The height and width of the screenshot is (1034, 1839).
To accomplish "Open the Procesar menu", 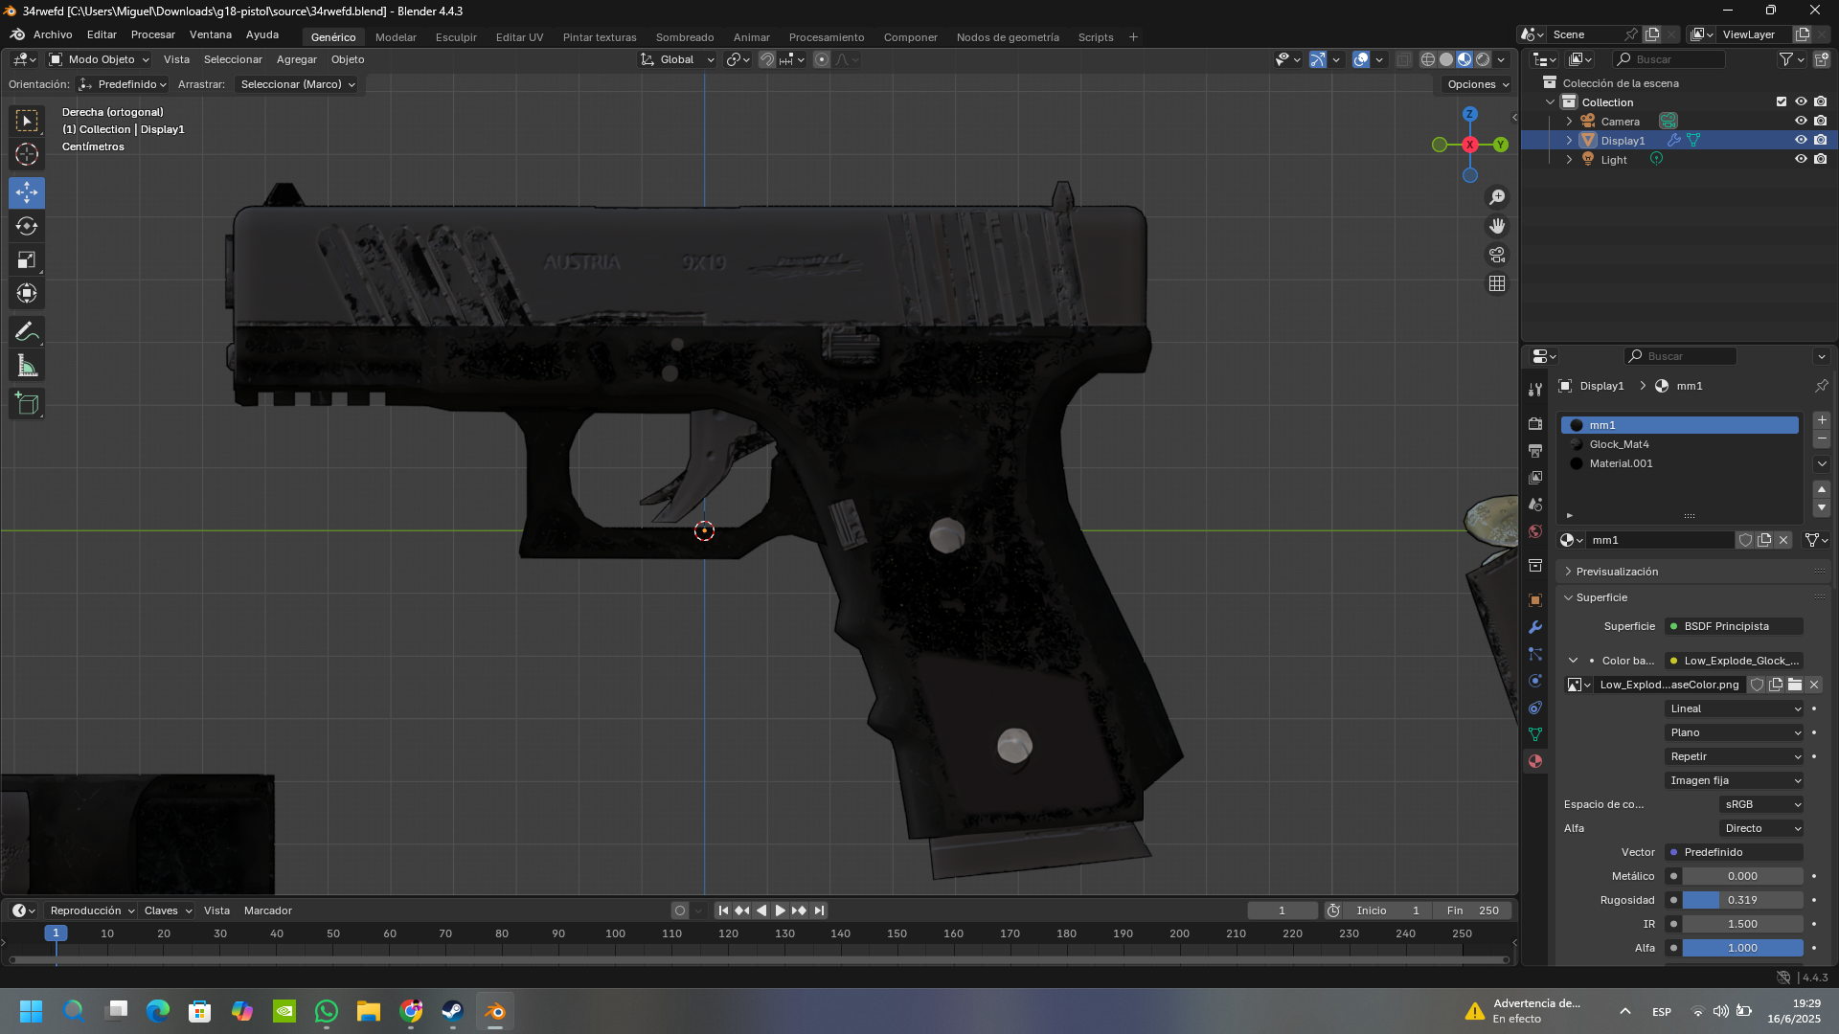I will 153,34.
